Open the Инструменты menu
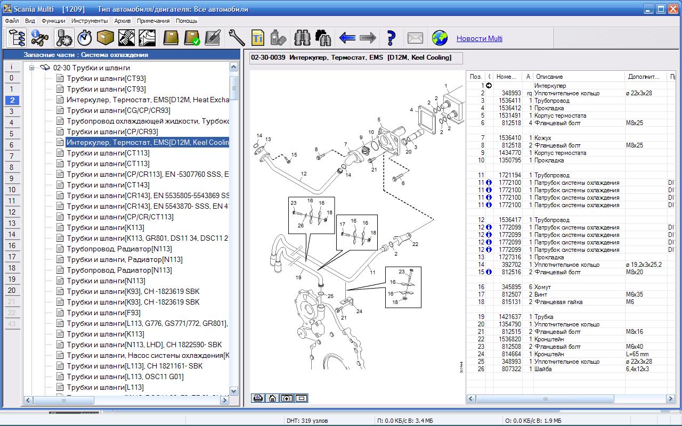Viewport: 682px width, 426px height. (90, 21)
